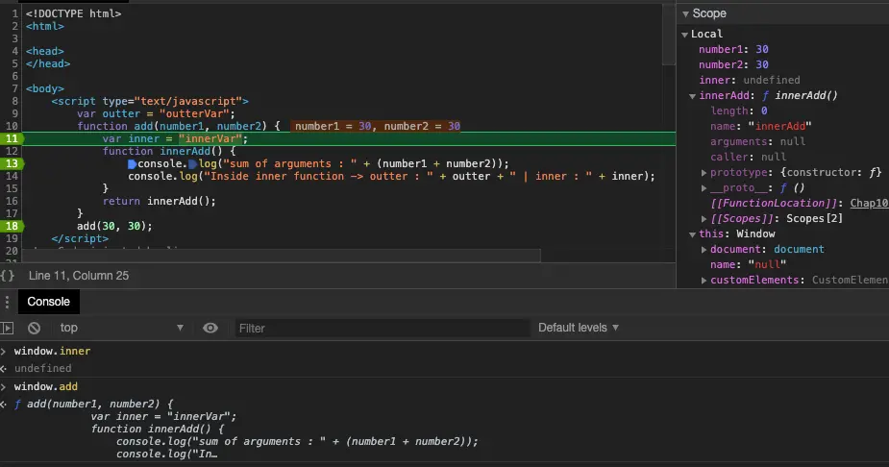Expand the document property
The image size is (889, 467).
704,250
